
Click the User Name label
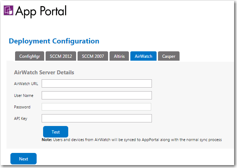24,95
